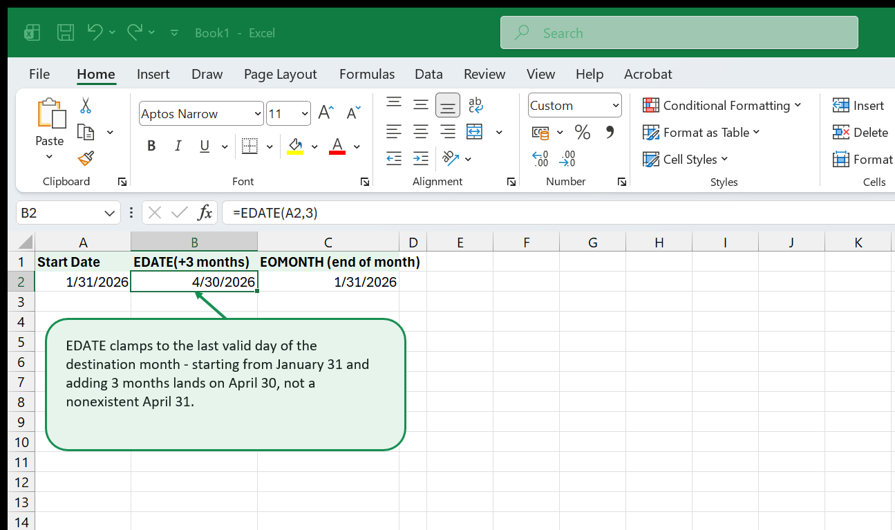Select Align Right icon

pyautogui.click(x=448, y=131)
